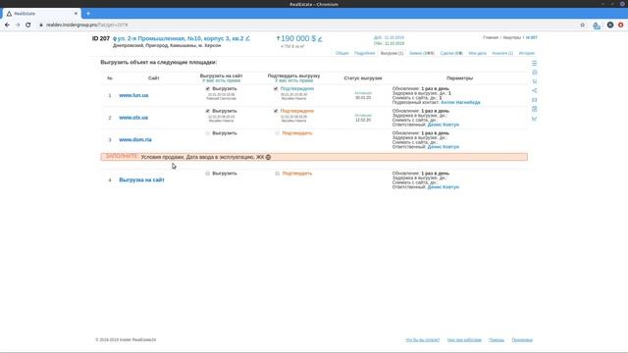Open contact Антон Нагнибеда link
The height and width of the screenshot is (353, 628).
tap(460, 102)
